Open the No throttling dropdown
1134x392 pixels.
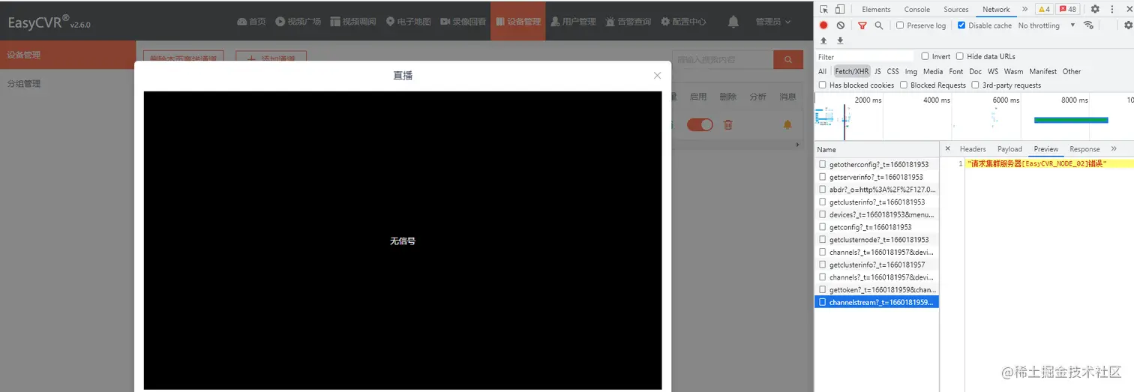tap(1046, 25)
